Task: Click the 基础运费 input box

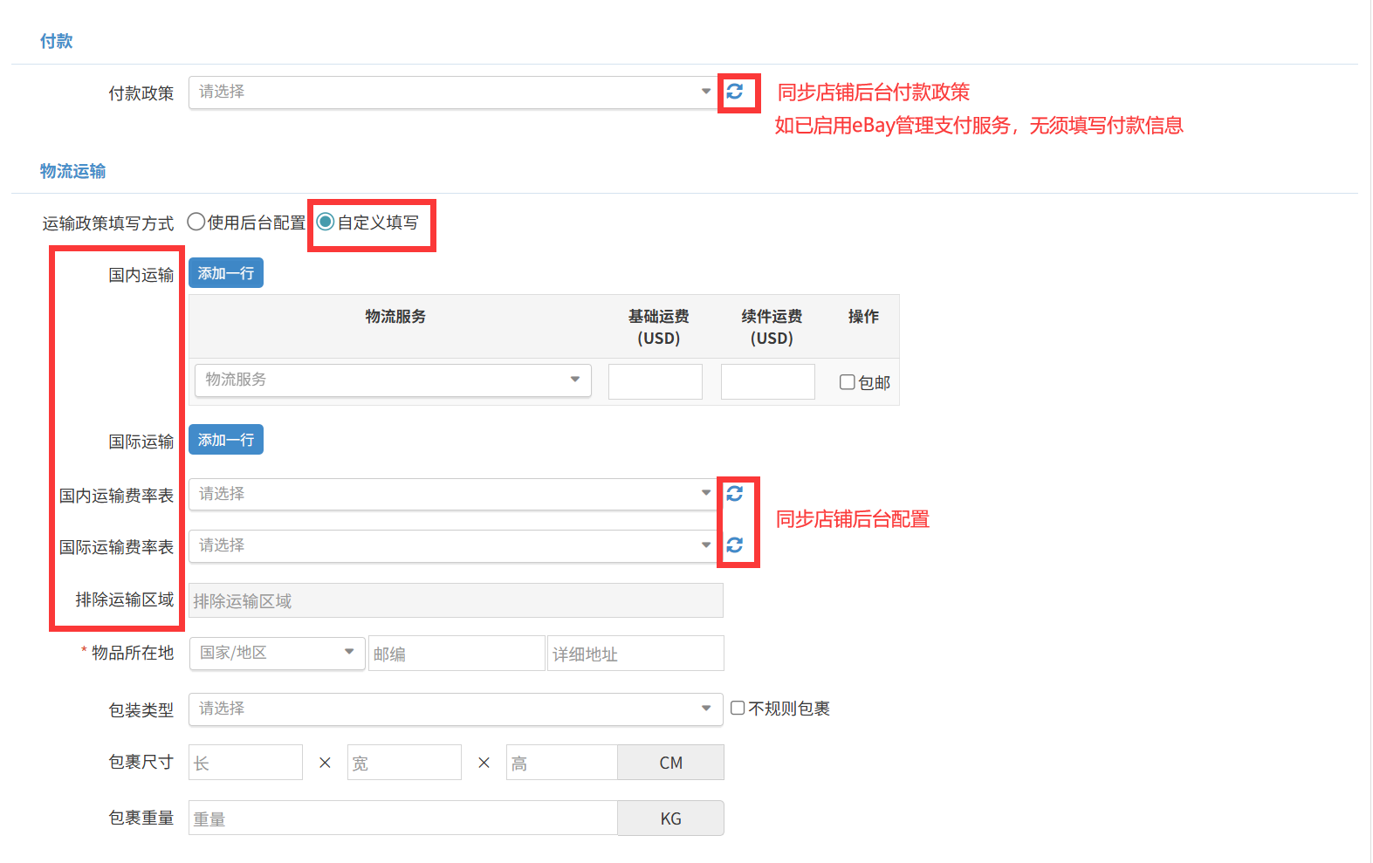Action: [655, 382]
